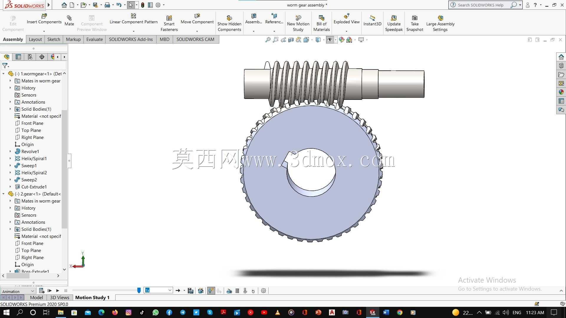Open the Section View tool

[291, 40]
